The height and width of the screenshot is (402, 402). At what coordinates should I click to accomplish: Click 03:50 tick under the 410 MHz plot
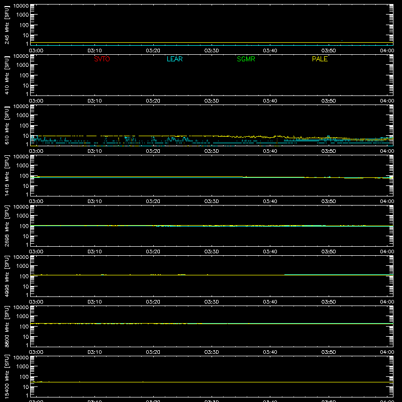coord(329,101)
